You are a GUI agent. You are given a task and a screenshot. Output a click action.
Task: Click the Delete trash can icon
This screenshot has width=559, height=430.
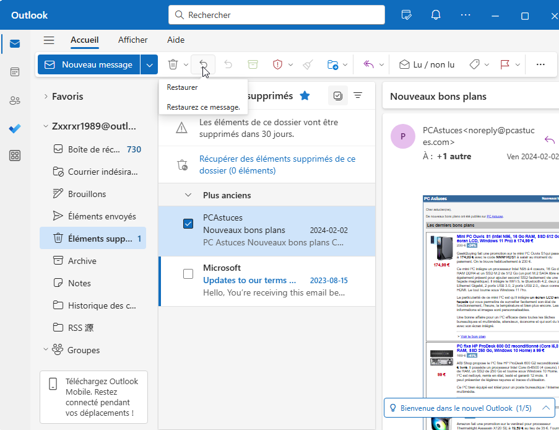[x=173, y=64]
